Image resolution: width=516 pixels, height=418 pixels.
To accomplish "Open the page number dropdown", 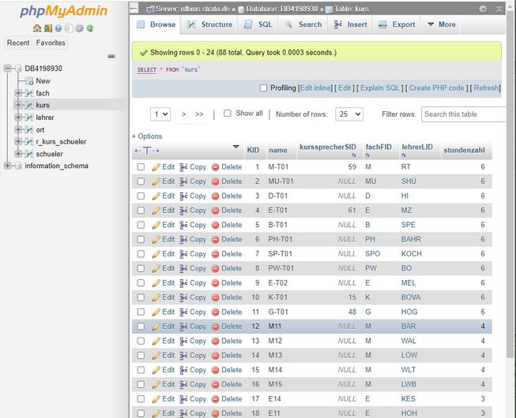I will pyautogui.click(x=160, y=114).
